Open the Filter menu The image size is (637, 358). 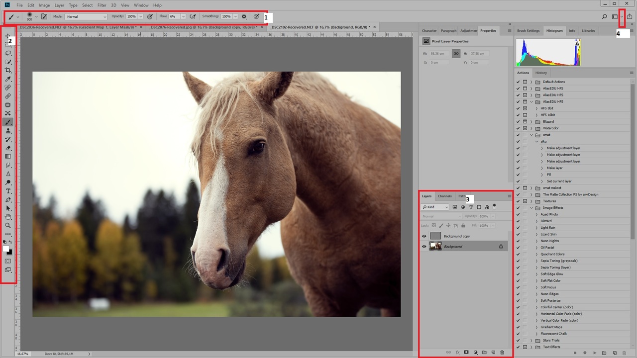102,5
